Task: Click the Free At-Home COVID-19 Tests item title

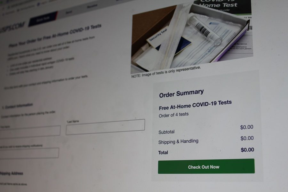Action: tap(195, 105)
